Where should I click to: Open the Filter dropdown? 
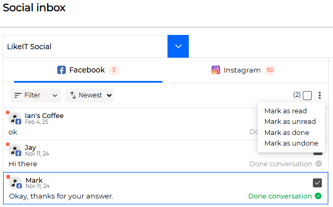coord(36,95)
